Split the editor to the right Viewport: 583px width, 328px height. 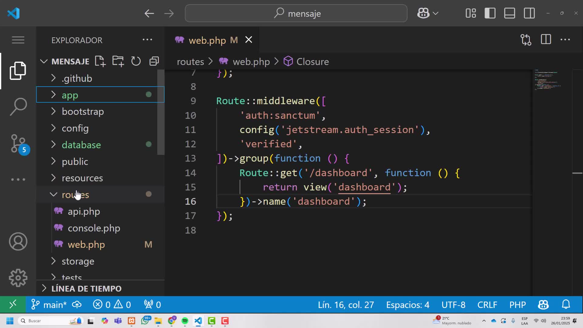click(x=546, y=40)
